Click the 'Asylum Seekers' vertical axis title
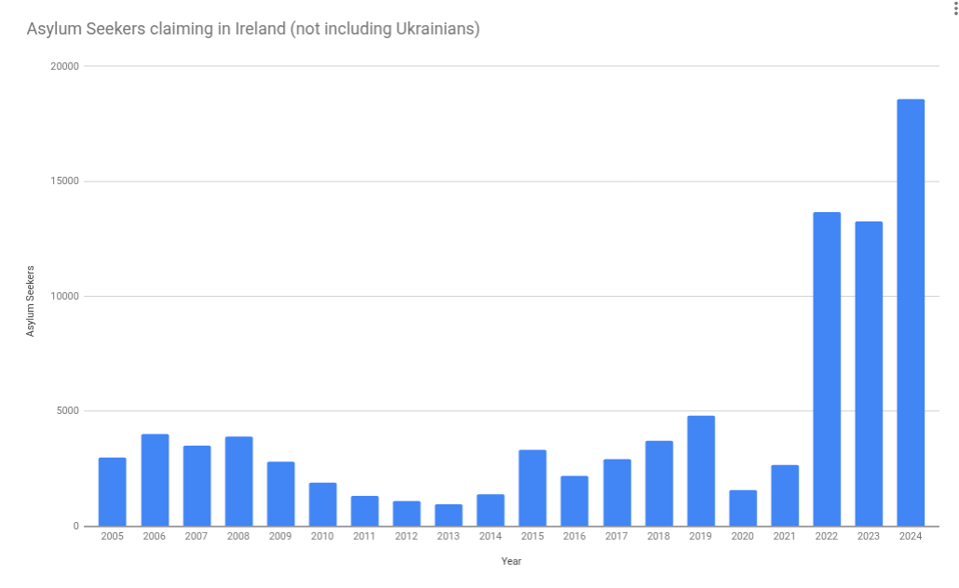959x588 pixels. (x=30, y=301)
